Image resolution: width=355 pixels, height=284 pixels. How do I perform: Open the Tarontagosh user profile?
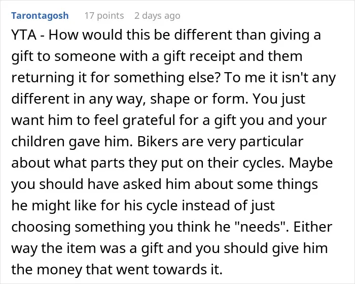point(40,16)
